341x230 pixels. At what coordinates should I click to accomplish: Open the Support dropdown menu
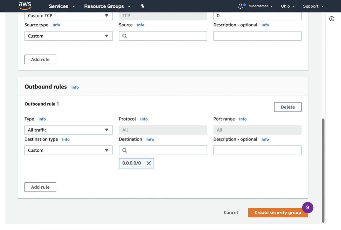point(313,6)
